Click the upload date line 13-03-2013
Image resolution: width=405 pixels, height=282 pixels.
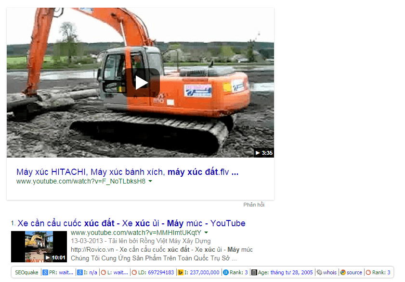[x=141, y=241]
